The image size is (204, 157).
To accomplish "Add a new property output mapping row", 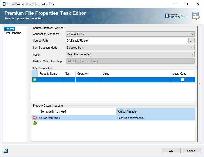I will [x=35, y=123].
